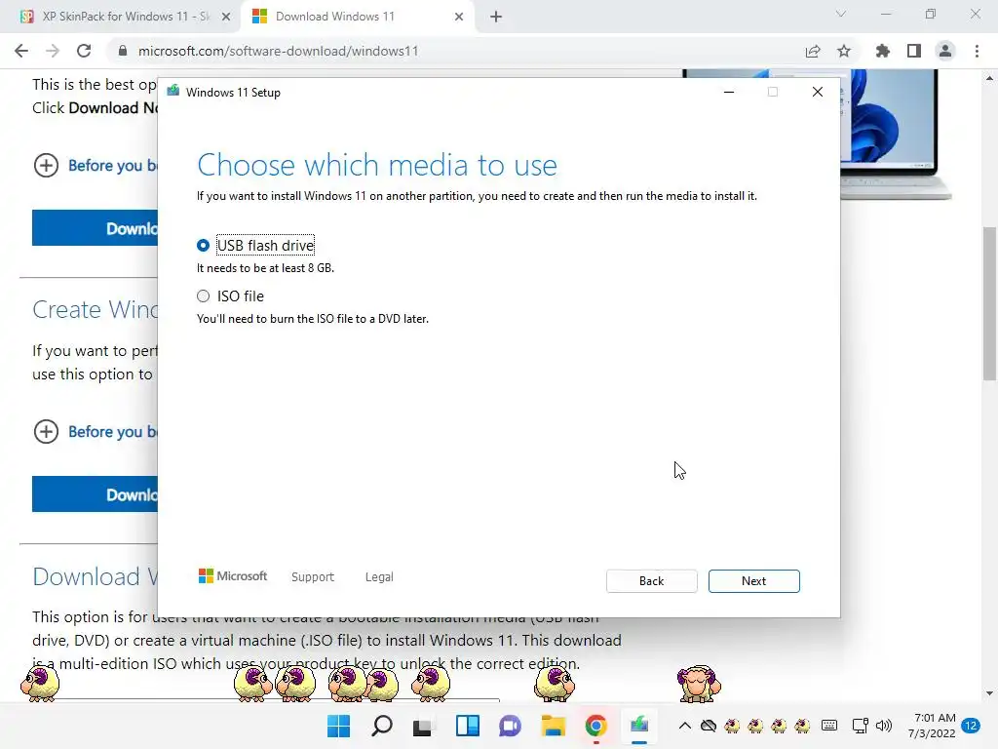Open Widgets from taskbar
Screen dimensions: 998x749
point(467,726)
